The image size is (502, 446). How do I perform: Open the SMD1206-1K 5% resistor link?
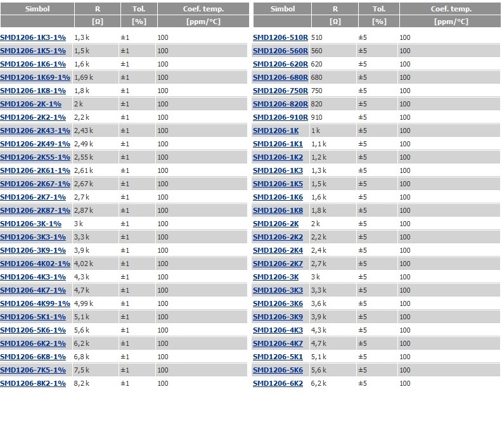(276, 131)
